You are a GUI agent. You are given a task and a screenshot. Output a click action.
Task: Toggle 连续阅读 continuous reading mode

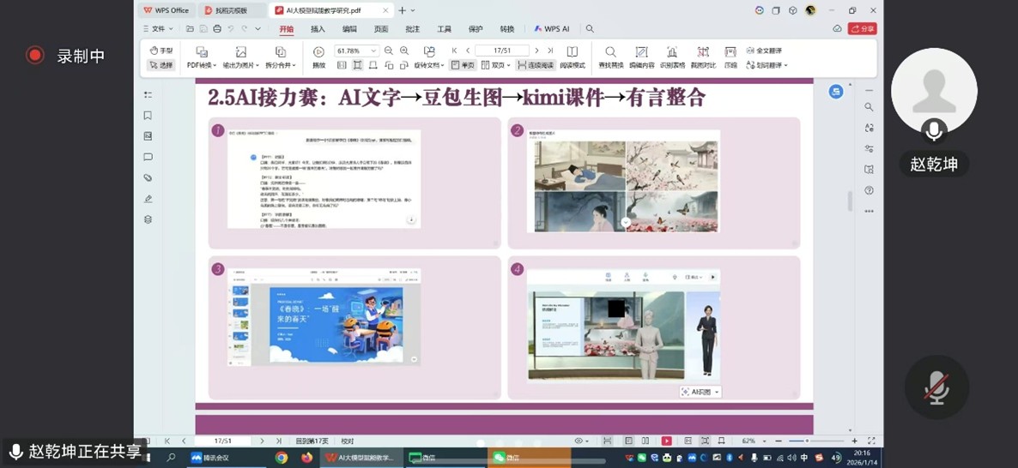coord(536,65)
